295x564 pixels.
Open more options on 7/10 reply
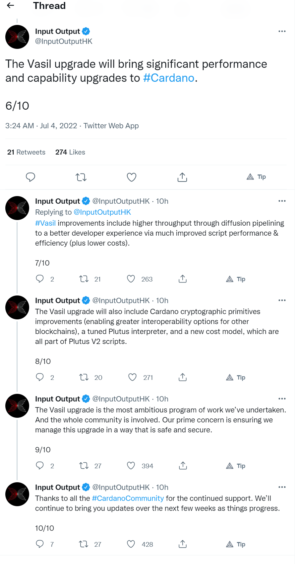point(282,201)
